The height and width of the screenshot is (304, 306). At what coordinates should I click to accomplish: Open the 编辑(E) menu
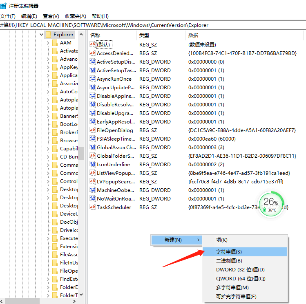29,16
